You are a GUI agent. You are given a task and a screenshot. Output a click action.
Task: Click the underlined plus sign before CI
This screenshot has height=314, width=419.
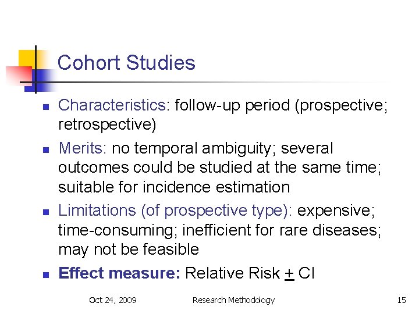click(x=289, y=273)
